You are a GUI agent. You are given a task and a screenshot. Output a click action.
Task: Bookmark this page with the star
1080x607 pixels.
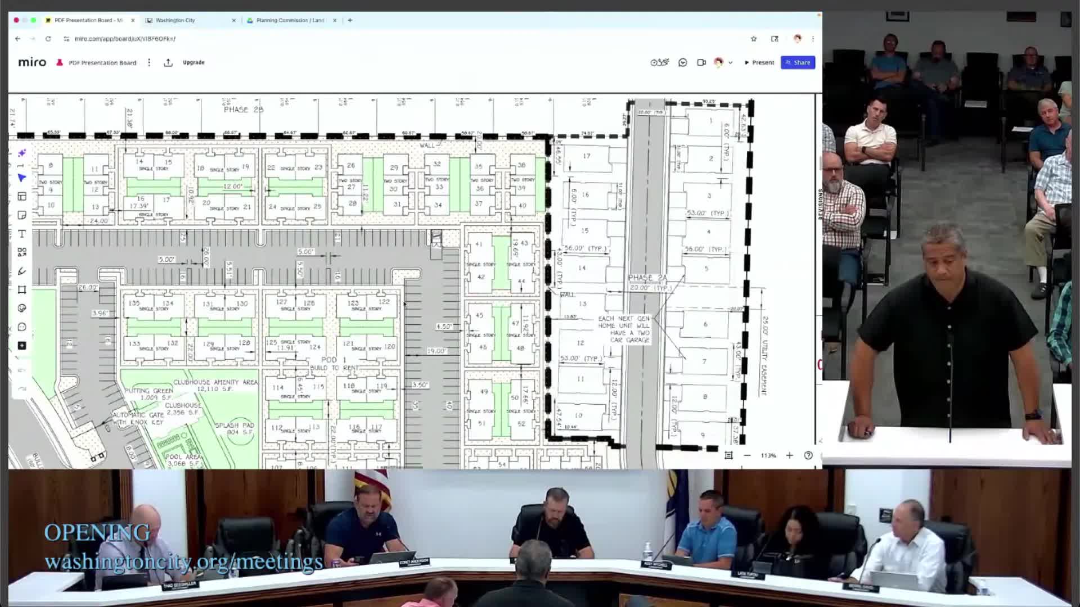click(754, 39)
